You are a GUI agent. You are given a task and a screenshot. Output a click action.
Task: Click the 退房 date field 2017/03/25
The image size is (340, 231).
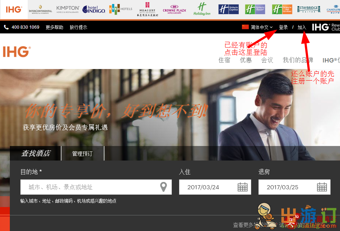294,187
